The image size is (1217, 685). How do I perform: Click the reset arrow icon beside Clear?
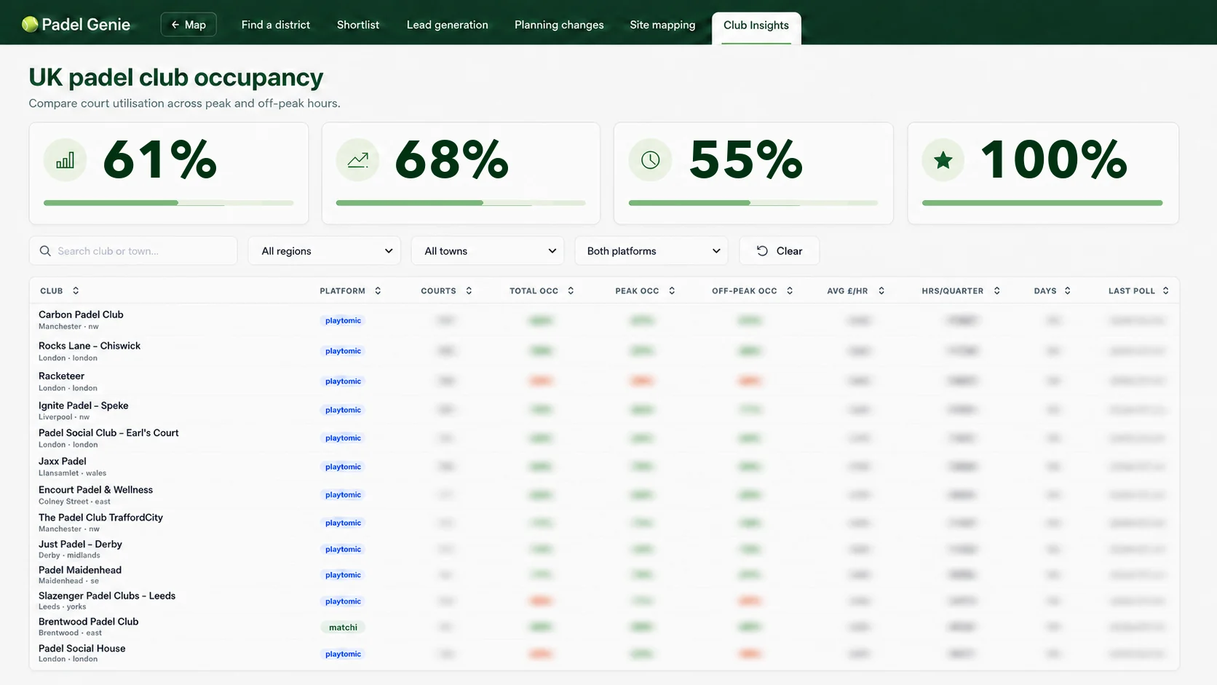click(762, 251)
